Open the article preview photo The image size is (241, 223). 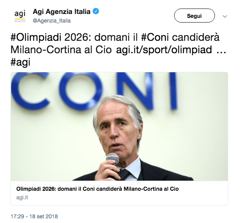click(119, 126)
